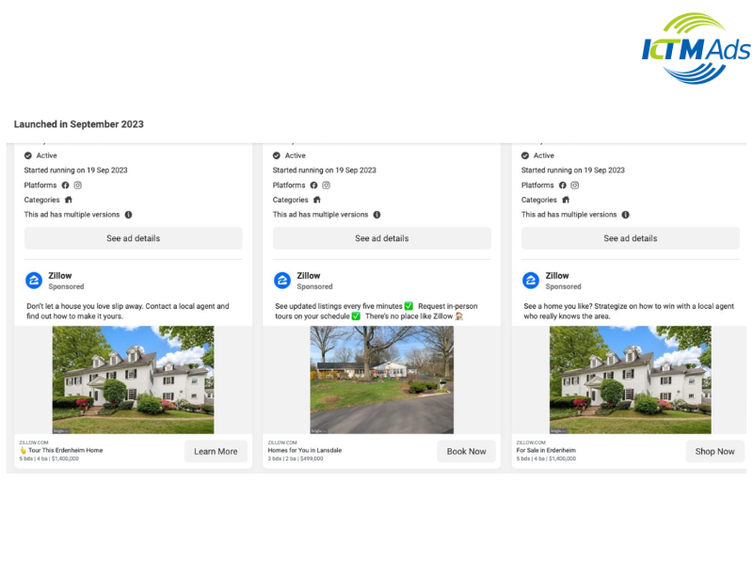This screenshot has width=753, height=565.
Task: Click Zillow profile logo in For Sale in Erdenheim ad
Action: click(531, 280)
